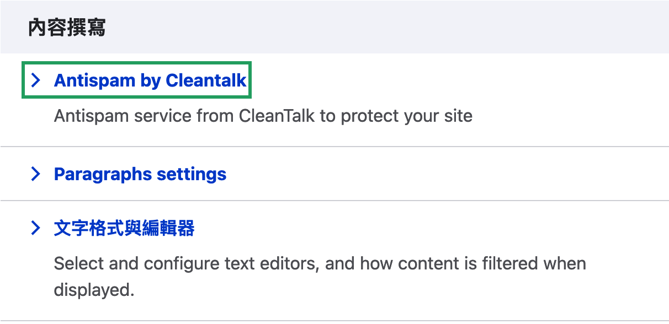Click the word "settings" in Paragraphs settings
The image size is (669, 324).
(x=192, y=174)
